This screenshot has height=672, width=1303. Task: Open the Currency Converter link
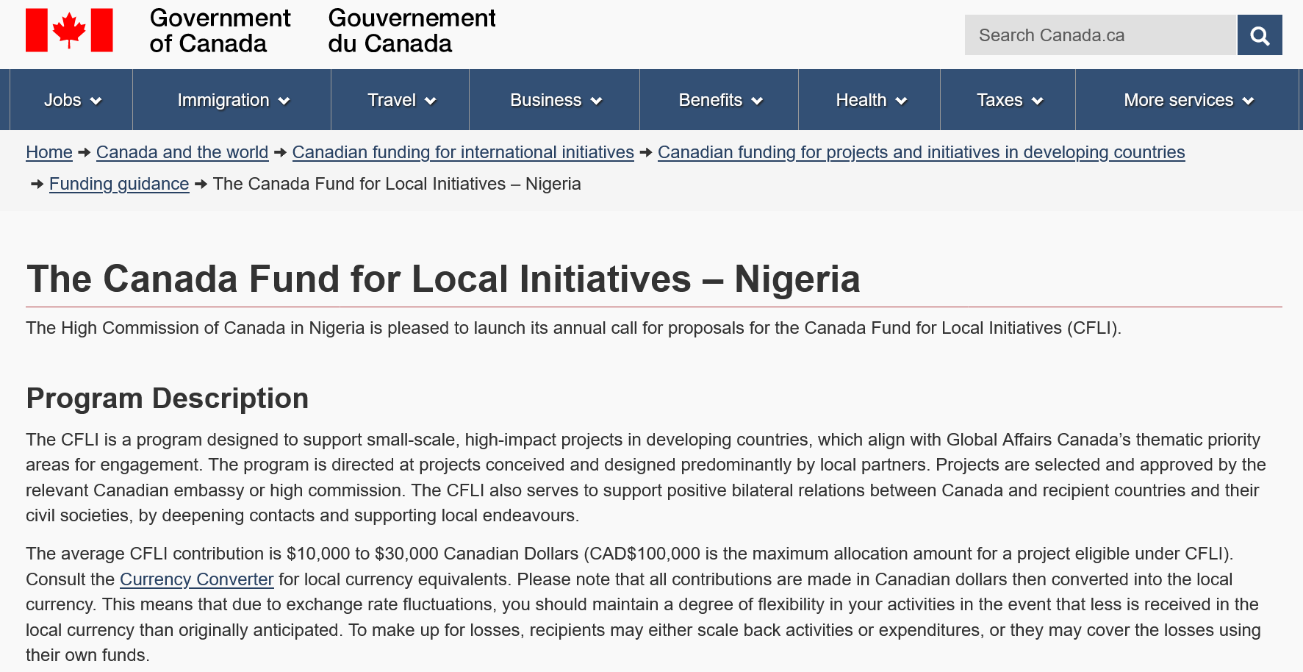point(197,579)
